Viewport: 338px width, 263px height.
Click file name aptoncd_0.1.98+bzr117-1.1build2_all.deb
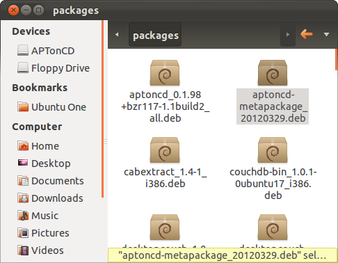click(165, 106)
